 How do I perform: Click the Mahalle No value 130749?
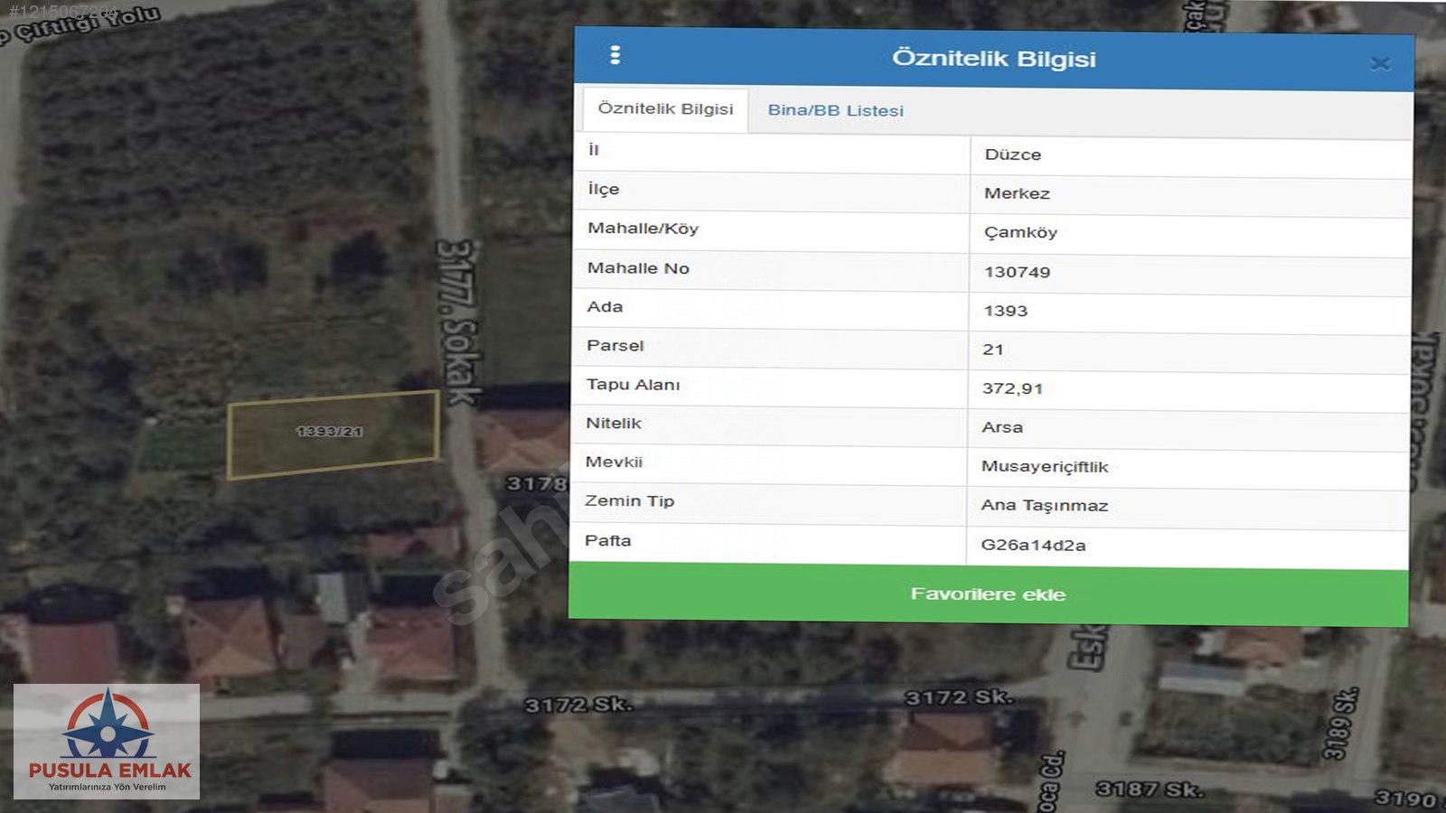coord(1017,272)
